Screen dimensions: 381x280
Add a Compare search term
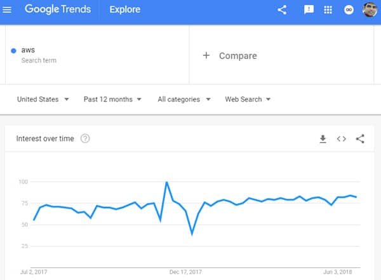pyautogui.click(x=230, y=56)
